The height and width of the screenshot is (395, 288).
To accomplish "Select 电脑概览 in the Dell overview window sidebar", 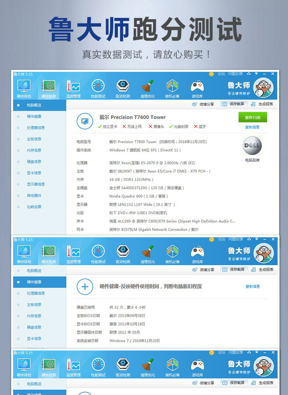I will tap(40, 105).
